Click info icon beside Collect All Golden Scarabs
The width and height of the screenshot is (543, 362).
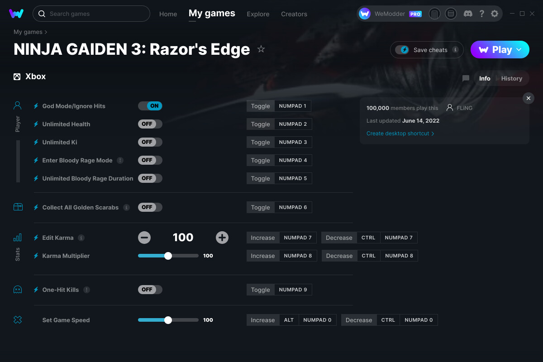coord(126,207)
